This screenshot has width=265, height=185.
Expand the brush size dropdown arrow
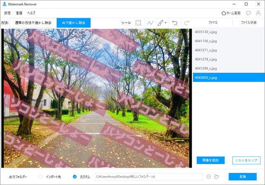click(x=166, y=23)
